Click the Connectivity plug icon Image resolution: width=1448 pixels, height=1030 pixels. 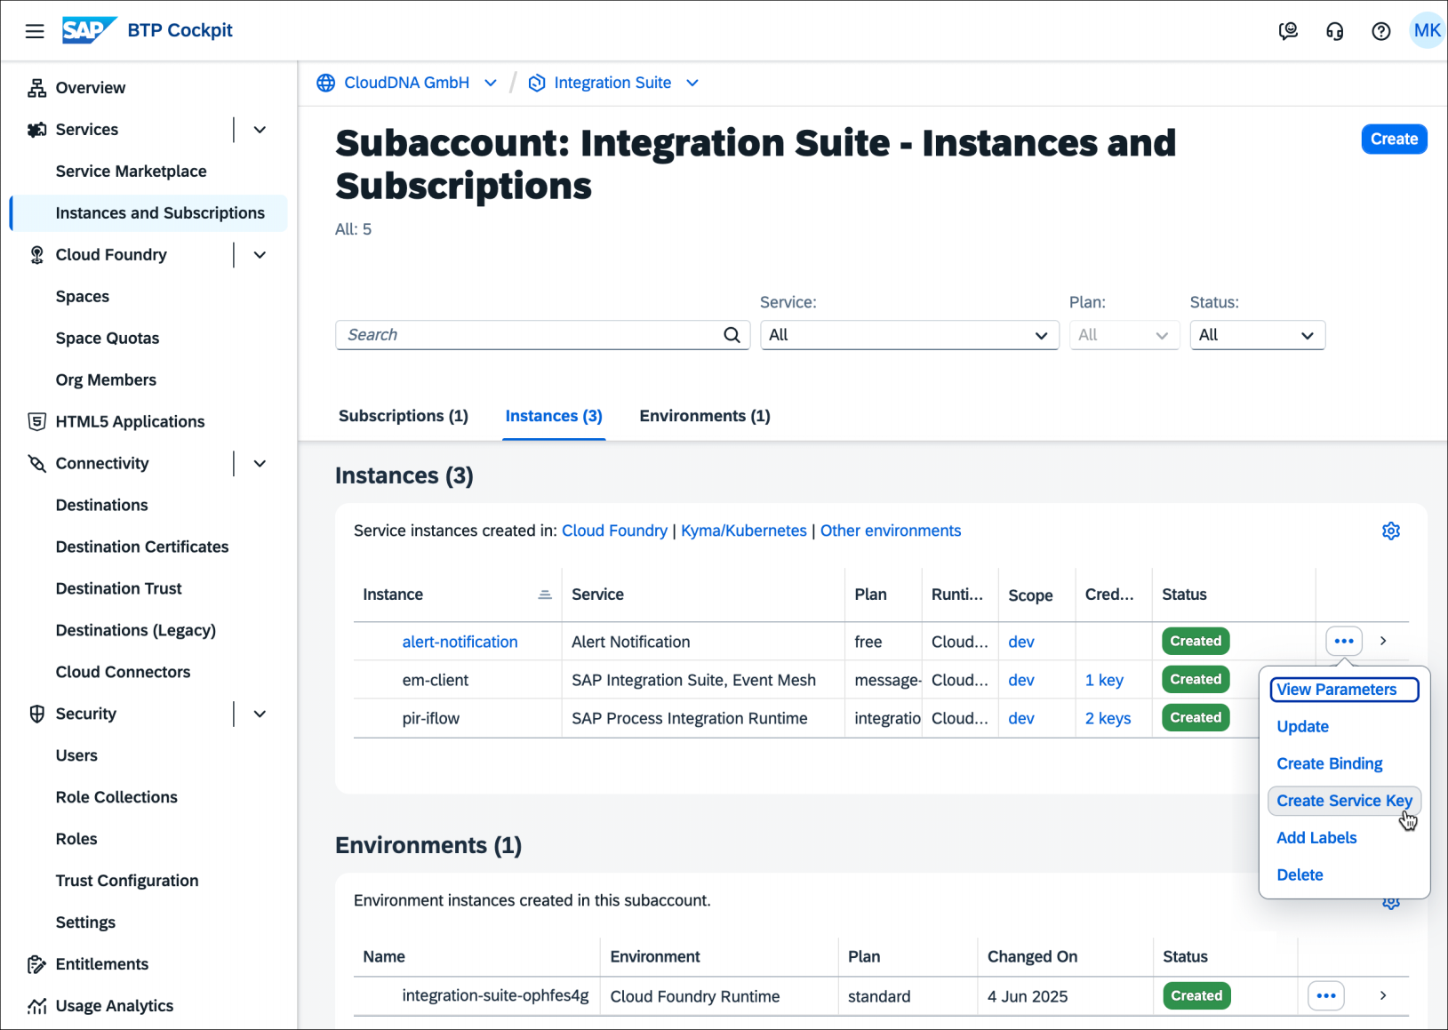tap(36, 463)
